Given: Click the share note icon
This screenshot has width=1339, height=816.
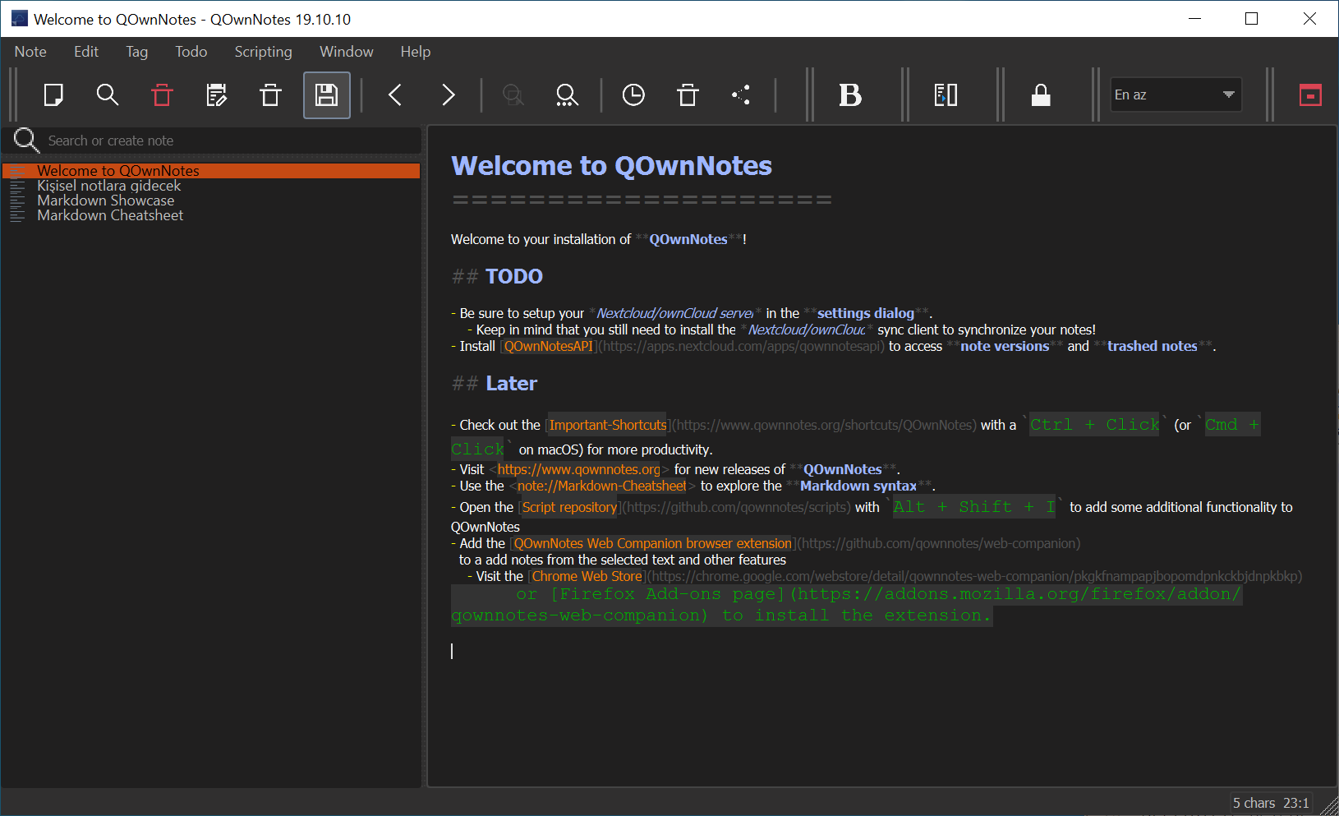Looking at the screenshot, I should [x=742, y=95].
